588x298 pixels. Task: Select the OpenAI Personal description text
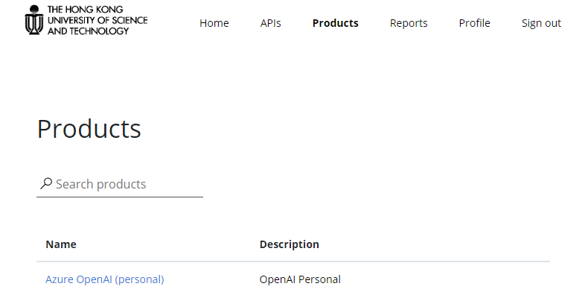pos(300,279)
